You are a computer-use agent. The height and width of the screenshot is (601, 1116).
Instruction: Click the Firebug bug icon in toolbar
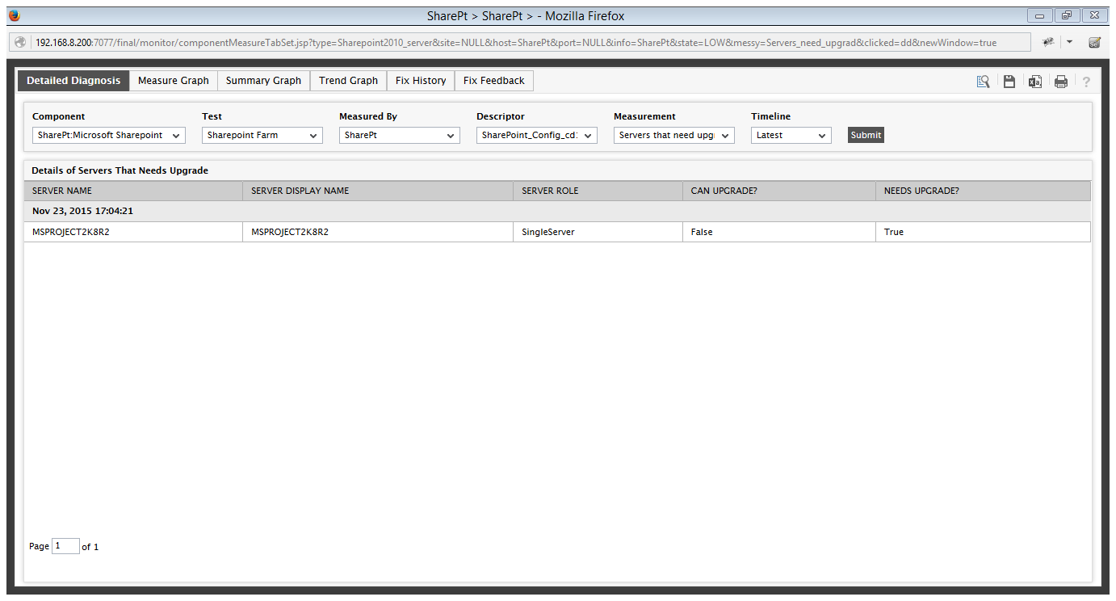pos(1048,42)
